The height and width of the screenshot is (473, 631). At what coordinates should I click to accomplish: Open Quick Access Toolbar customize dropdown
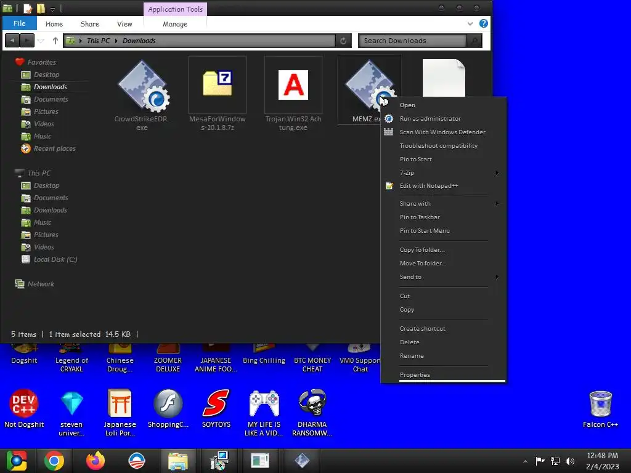[x=53, y=9]
